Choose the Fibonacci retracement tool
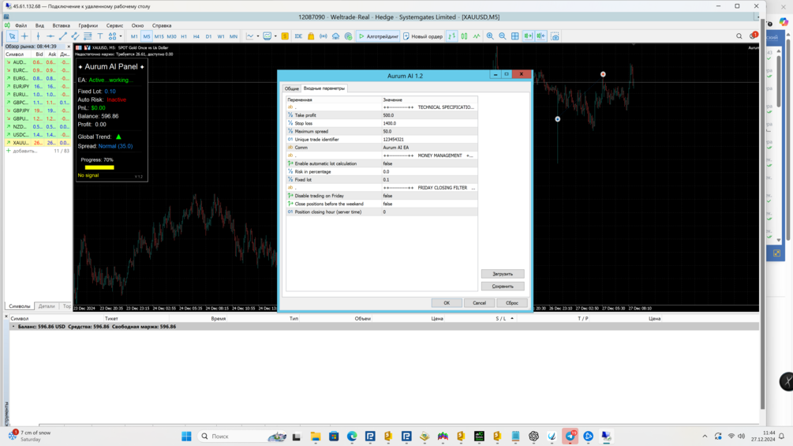Viewport: 793px width, 446px height. (x=88, y=36)
